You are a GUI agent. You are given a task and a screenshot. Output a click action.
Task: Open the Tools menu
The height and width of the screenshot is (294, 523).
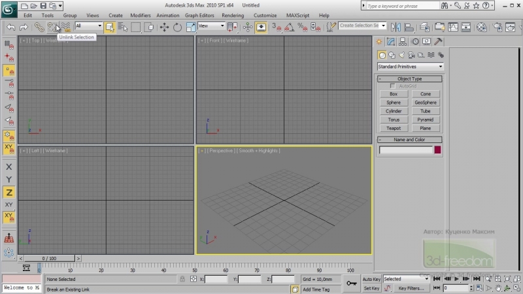[x=47, y=15]
